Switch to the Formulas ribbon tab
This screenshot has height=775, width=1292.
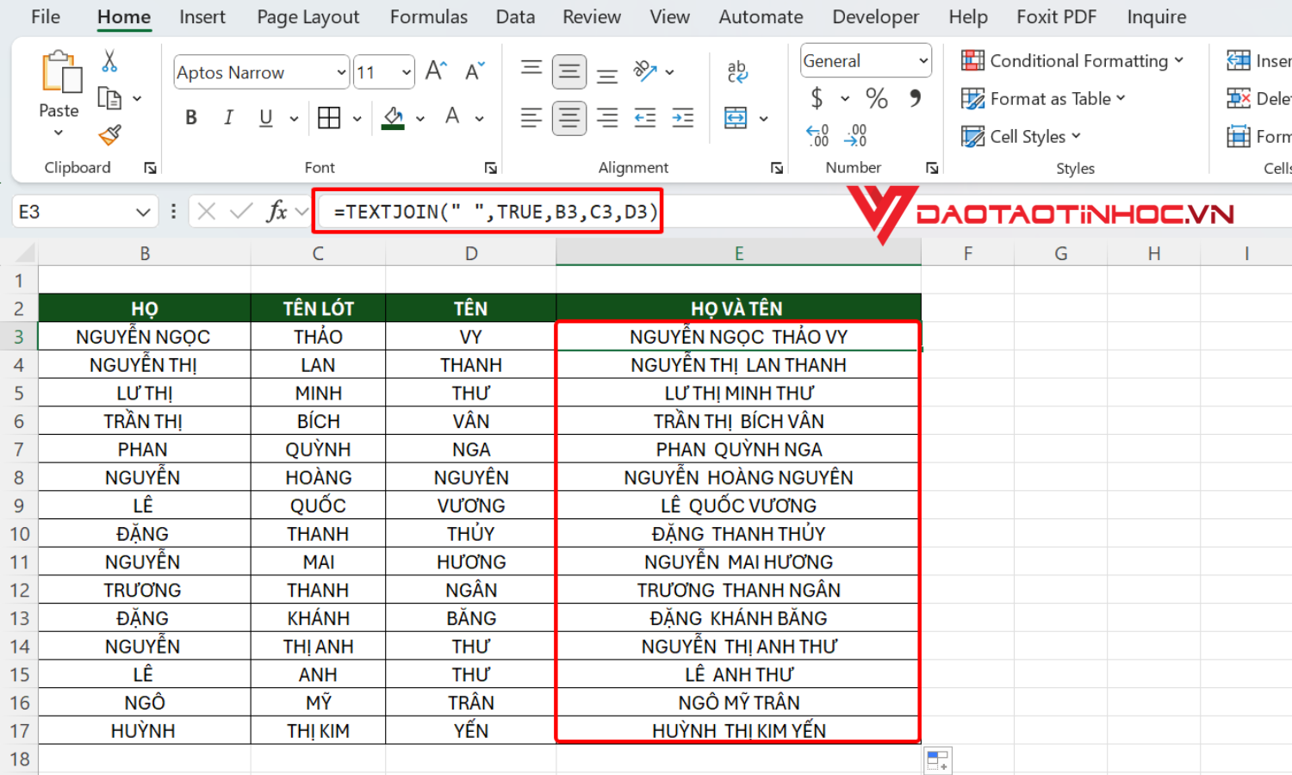point(428,16)
